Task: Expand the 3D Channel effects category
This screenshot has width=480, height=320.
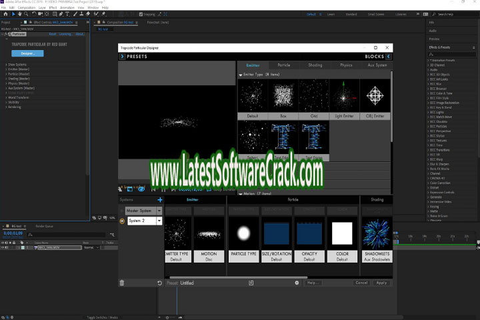Action: tap(428, 65)
